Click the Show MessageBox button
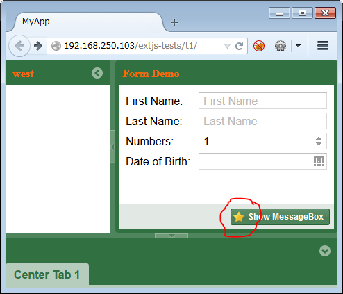Screen dimensions: 343x294 [280, 217]
